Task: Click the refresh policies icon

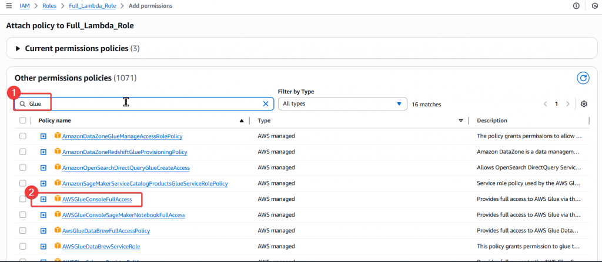Action: click(583, 78)
